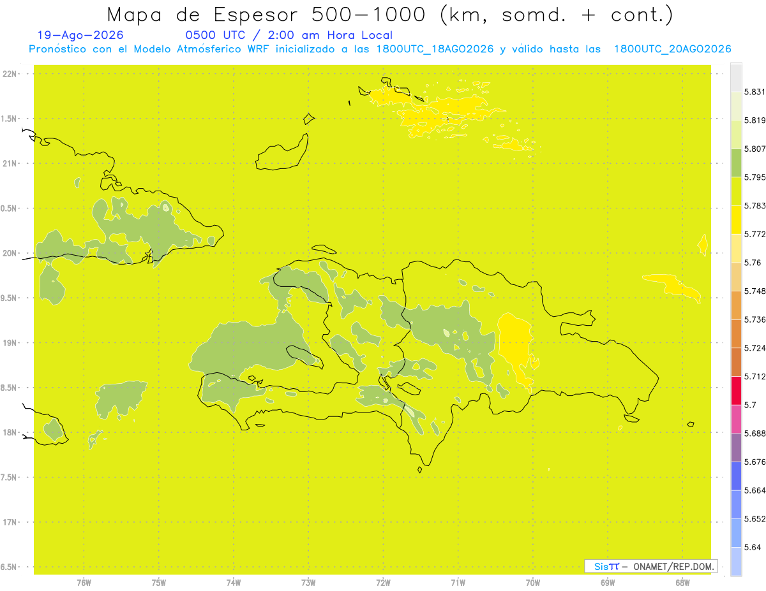The width and height of the screenshot is (766, 591).
Task: Select the purple swatch between 5.676 and 5.688
Action: coord(736,448)
